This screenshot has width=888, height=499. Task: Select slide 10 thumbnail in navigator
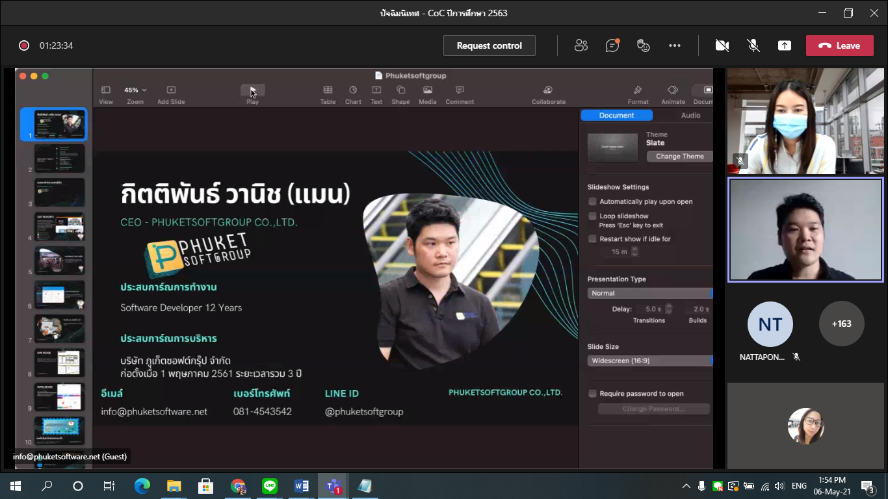(x=59, y=431)
